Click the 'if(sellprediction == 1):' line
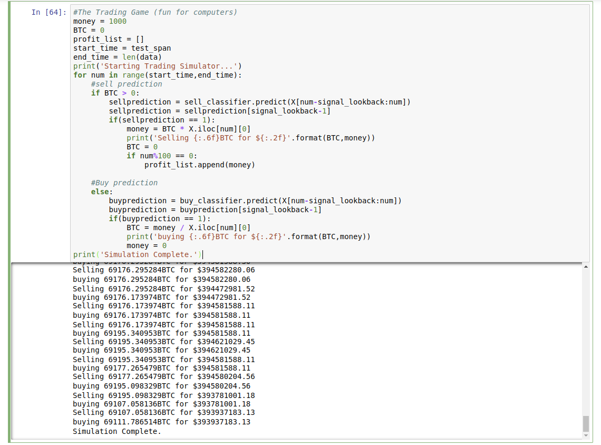 [x=162, y=120]
